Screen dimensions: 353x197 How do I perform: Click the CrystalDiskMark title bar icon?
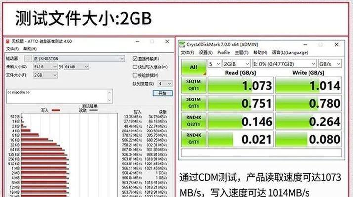coord(182,44)
